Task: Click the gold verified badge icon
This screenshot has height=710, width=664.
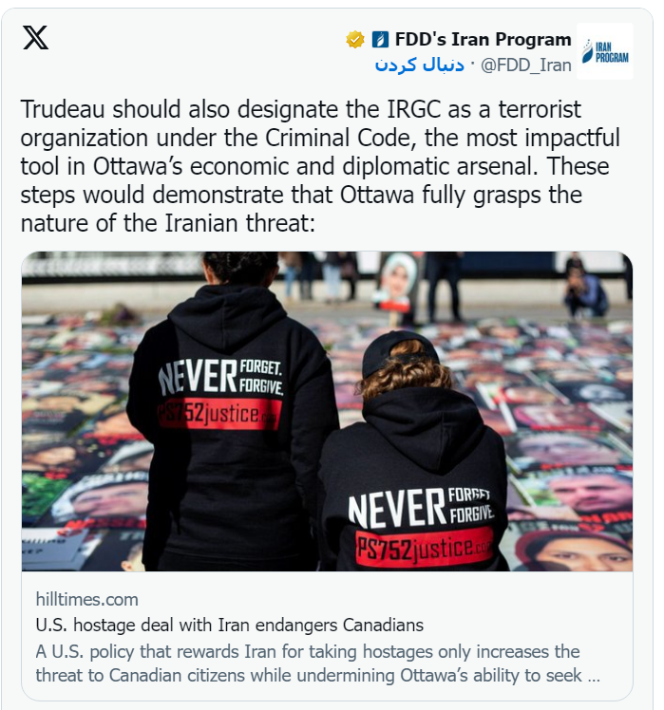Action: coord(355,40)
